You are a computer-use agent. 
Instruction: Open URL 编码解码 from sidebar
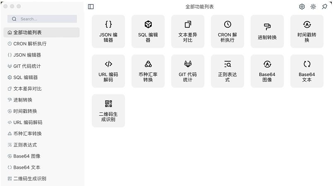[x=27, y=122]
